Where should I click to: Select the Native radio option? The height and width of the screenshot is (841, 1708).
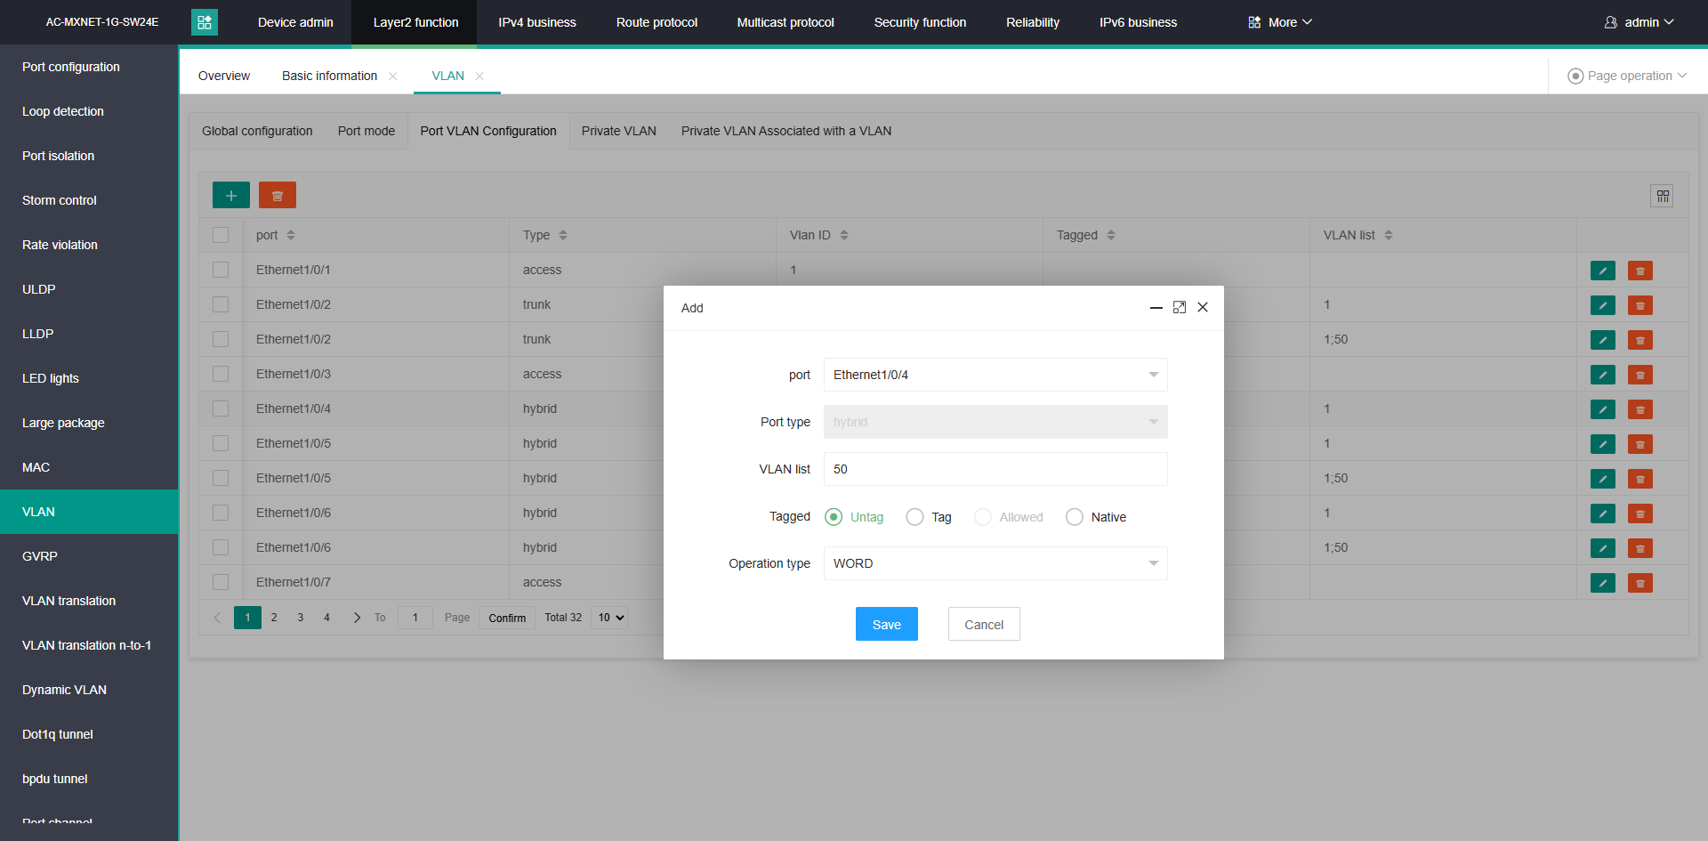coord(1075,517)
